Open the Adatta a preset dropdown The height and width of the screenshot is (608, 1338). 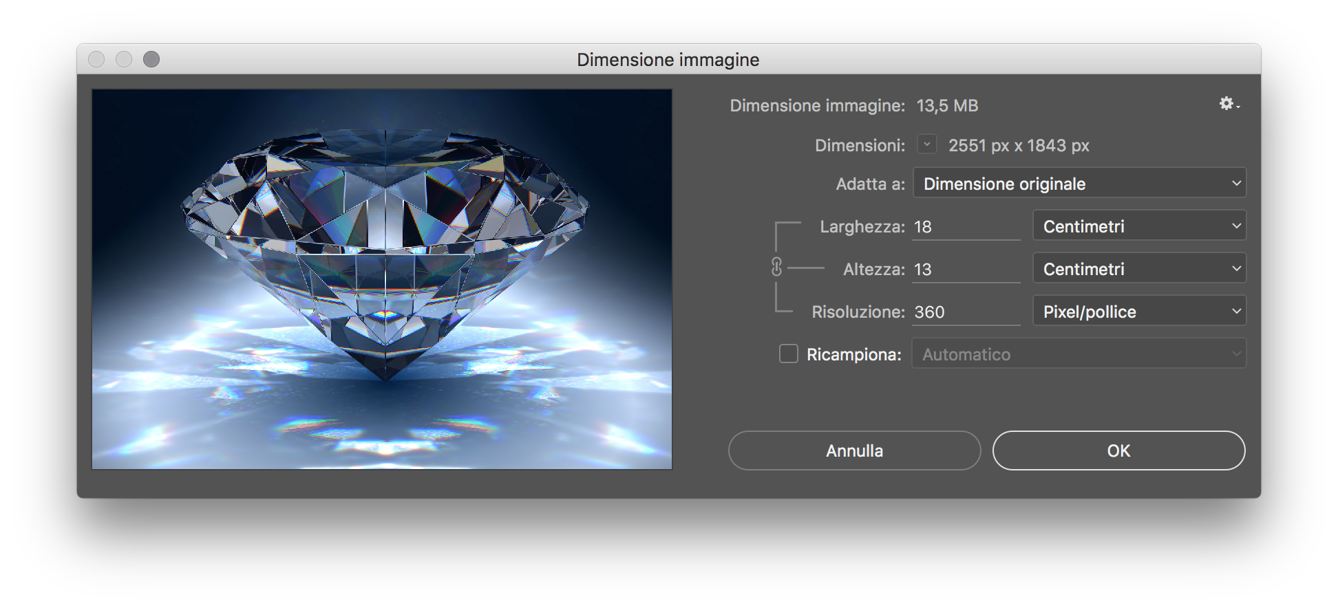coord(1079,184)
